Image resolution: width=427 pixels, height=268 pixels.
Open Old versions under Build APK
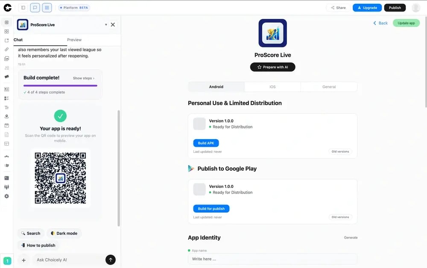click(x=340, y=151)
